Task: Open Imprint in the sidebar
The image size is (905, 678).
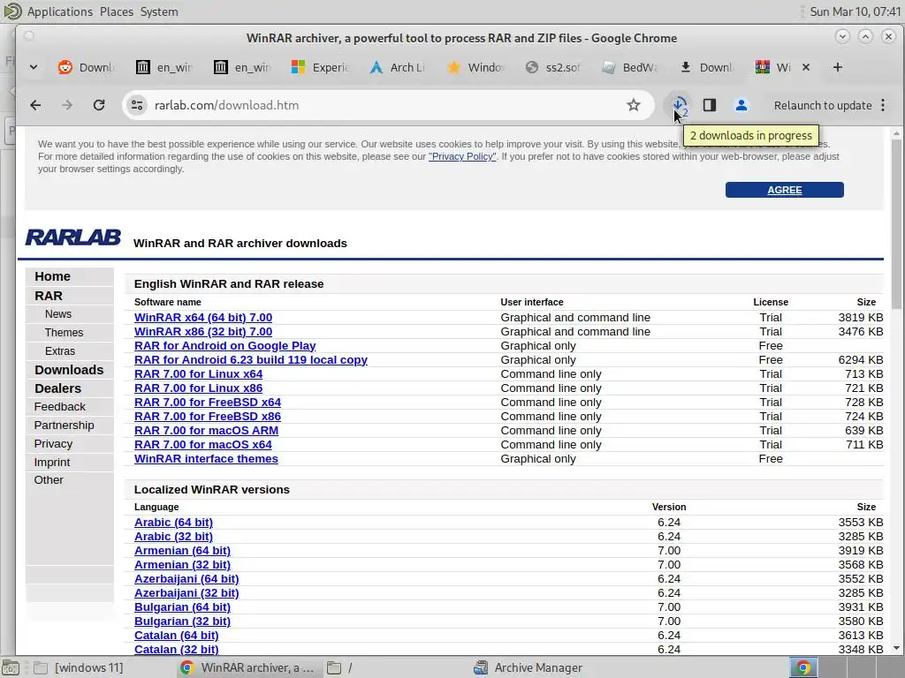Action: point(52,462)
